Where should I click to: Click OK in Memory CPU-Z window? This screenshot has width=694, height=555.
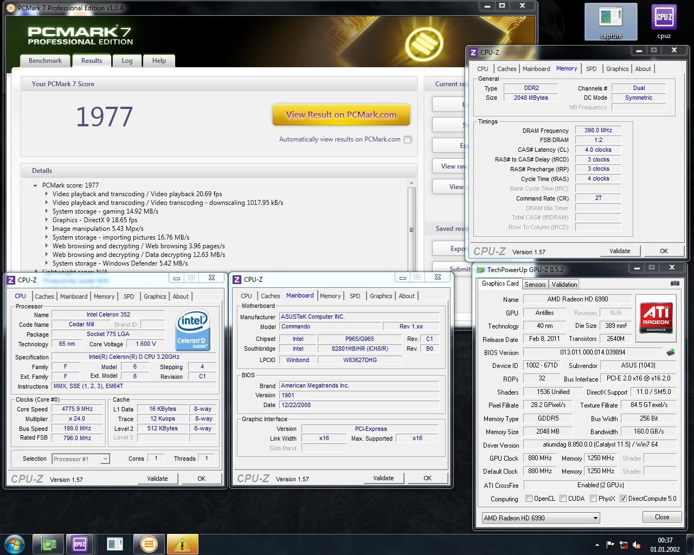pos(664,251)
